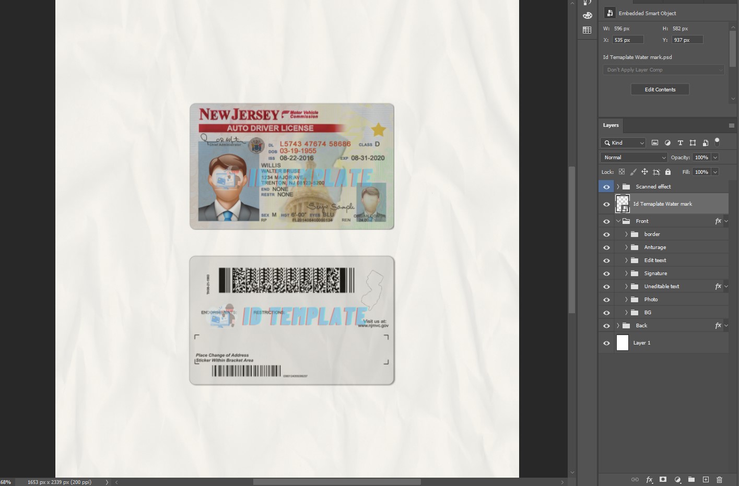Hide the Id Temaplate Water mark layer

pos(606,204)
